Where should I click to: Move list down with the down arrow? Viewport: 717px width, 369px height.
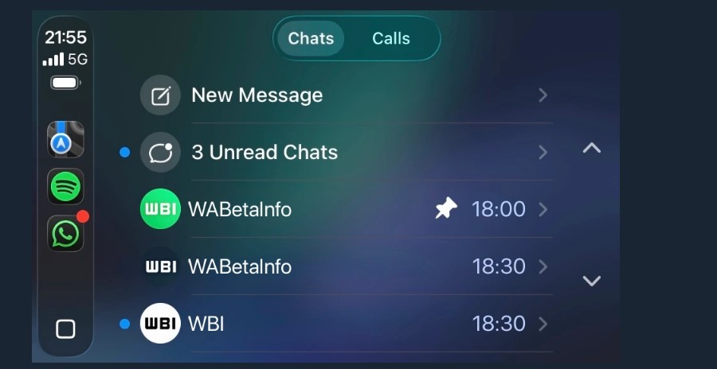(592, 281)
